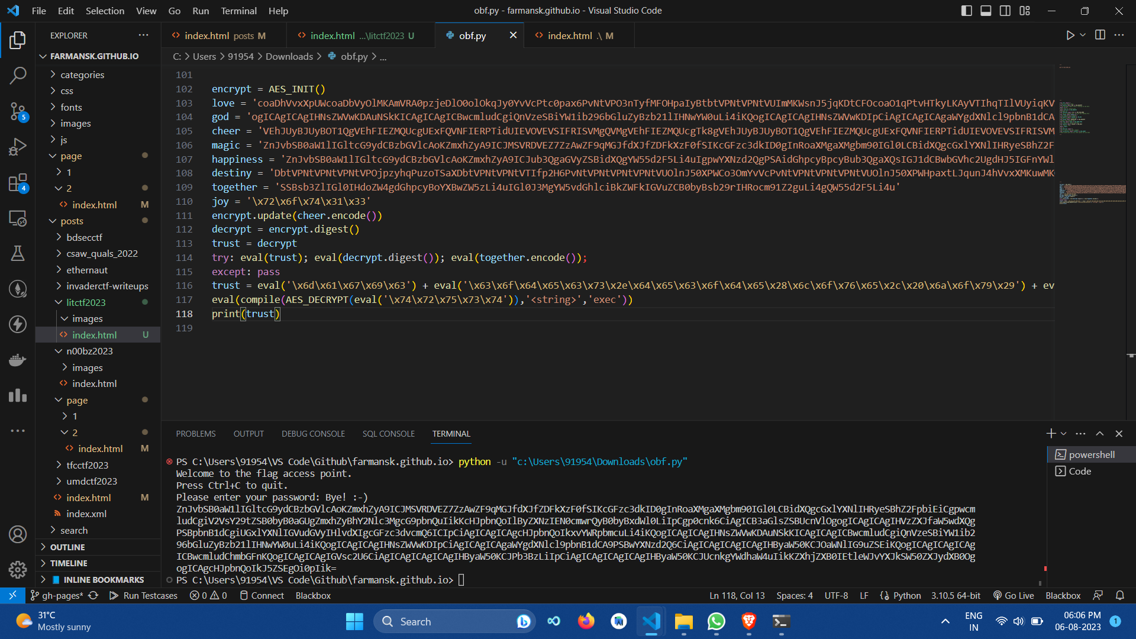Open the Remote Explorer view
1136x639 pixels.
click(x=18, y=218)
